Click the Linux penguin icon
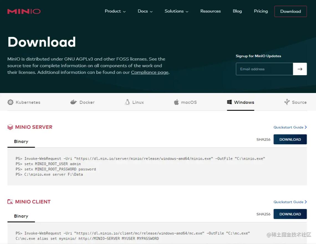Screen dimensions: 316x244 coord(127,102)
